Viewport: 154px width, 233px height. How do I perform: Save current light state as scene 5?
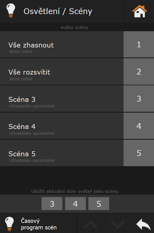99,203
